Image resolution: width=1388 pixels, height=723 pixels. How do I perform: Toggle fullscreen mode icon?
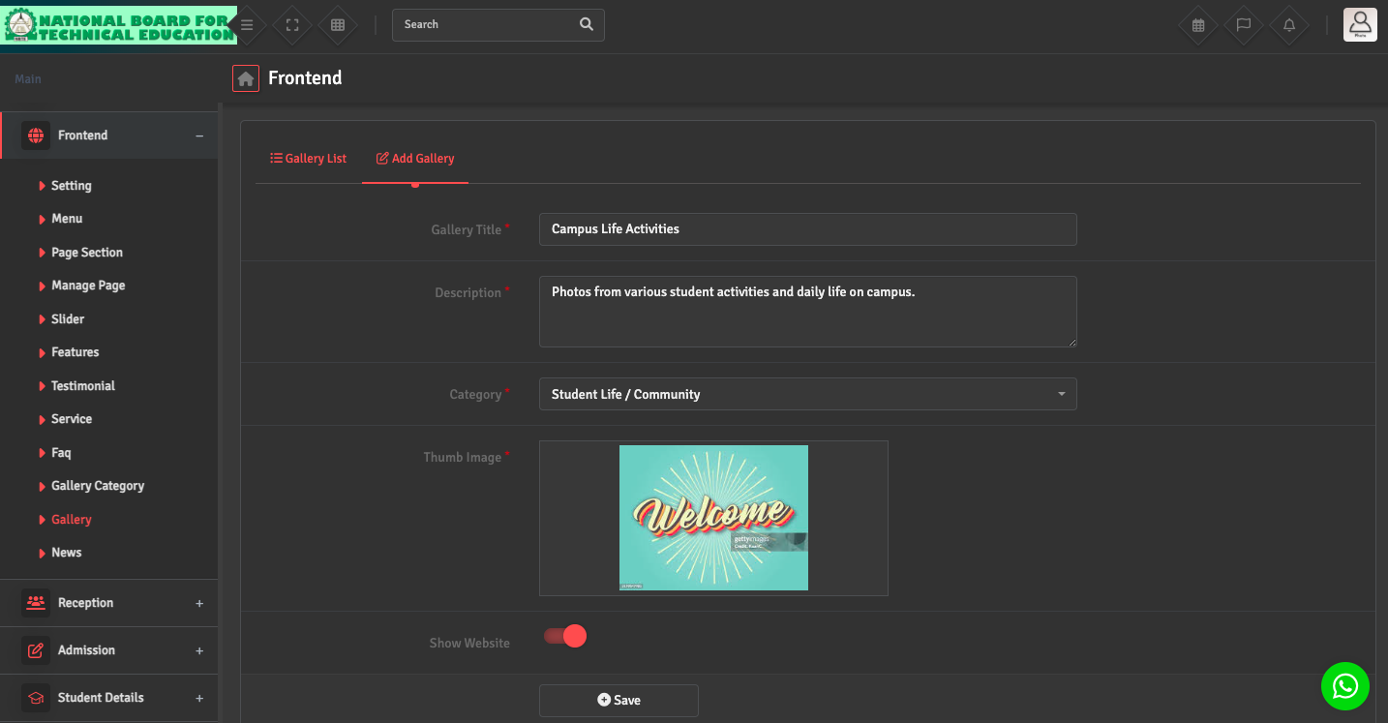click(292, 25)
